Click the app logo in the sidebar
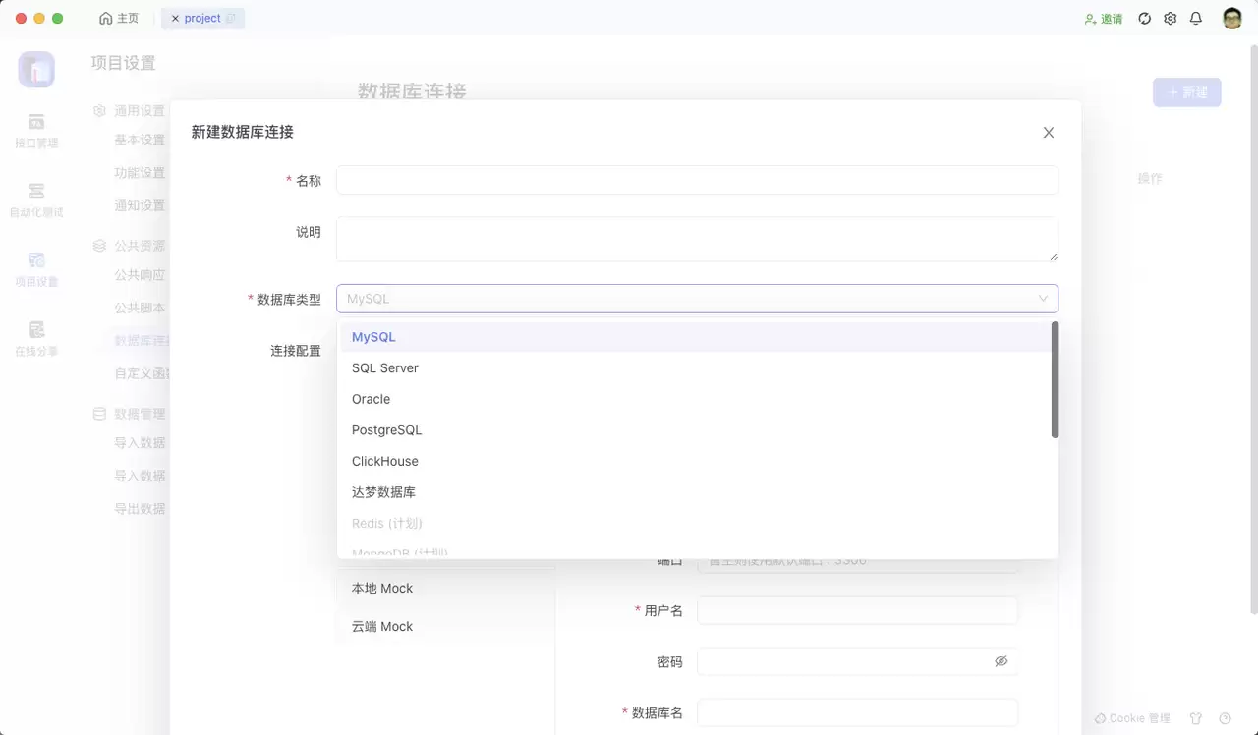 pos(36,70)
